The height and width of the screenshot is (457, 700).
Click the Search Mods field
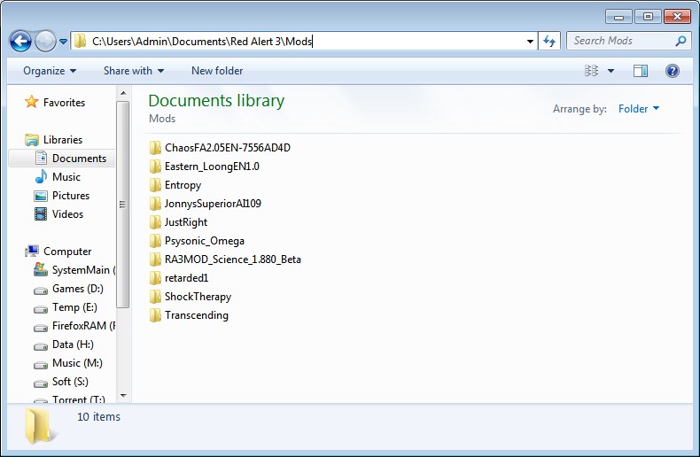[629, 41]
